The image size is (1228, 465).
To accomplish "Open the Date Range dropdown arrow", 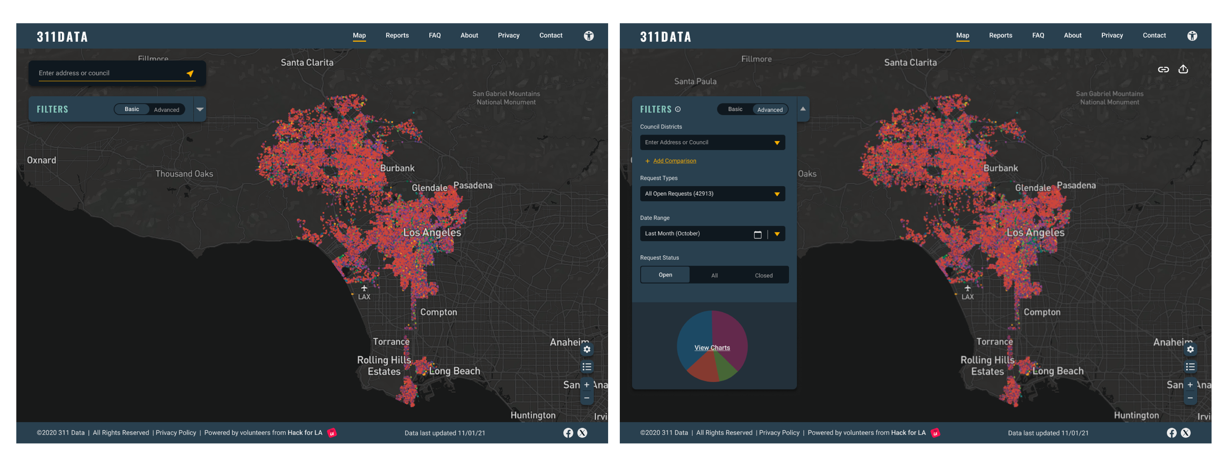I will [x=777, y=234].
